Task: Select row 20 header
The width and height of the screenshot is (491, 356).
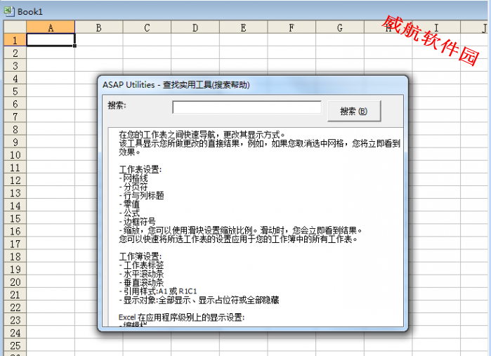Action: pyautogui.click(x=15, y=282)
